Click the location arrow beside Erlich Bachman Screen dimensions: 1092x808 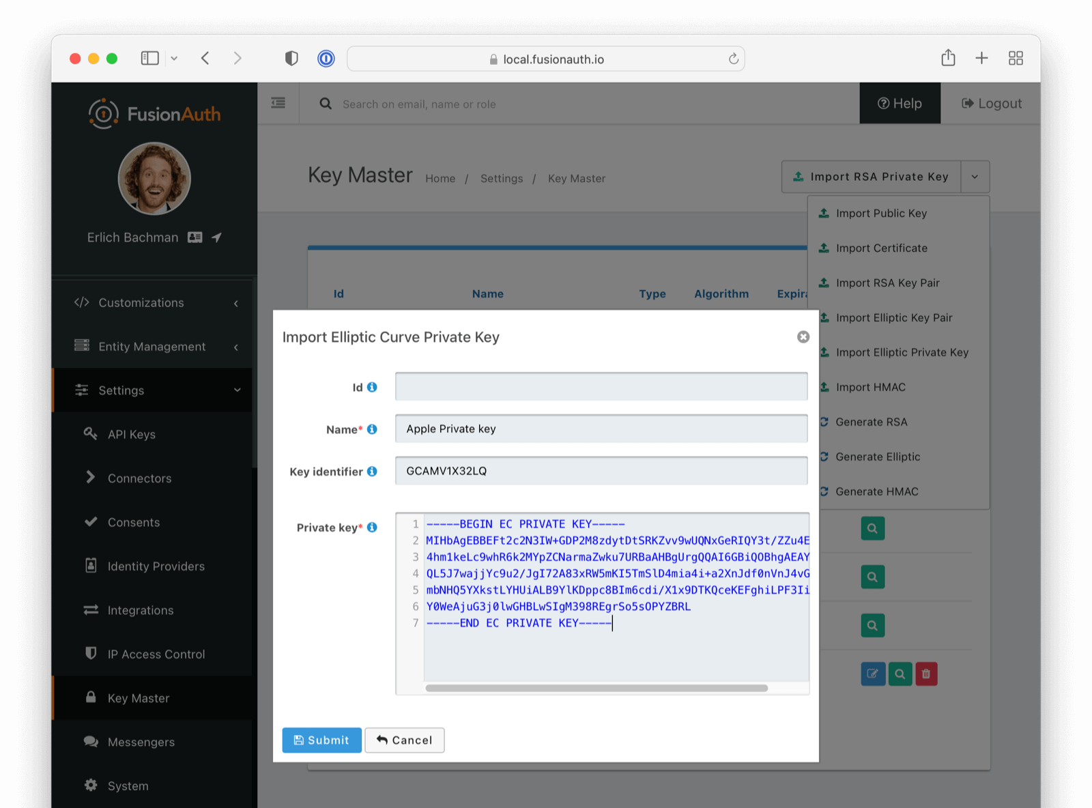tap(216, 237)
